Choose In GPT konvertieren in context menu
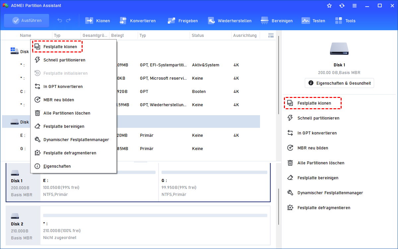Viewport: 398px width, 249px height. (x=73, y=87)
